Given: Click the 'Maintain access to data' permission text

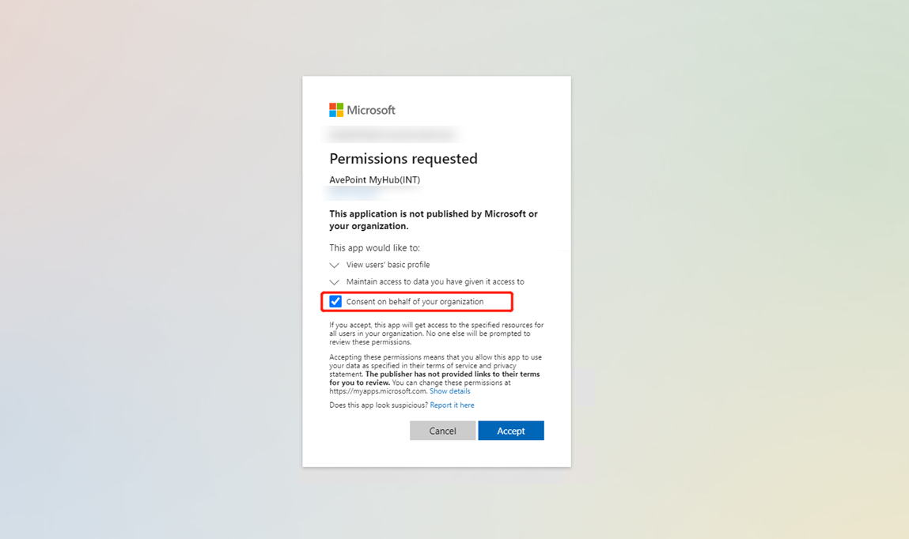Looking at the screenshot, I should (x=434, y=281).
